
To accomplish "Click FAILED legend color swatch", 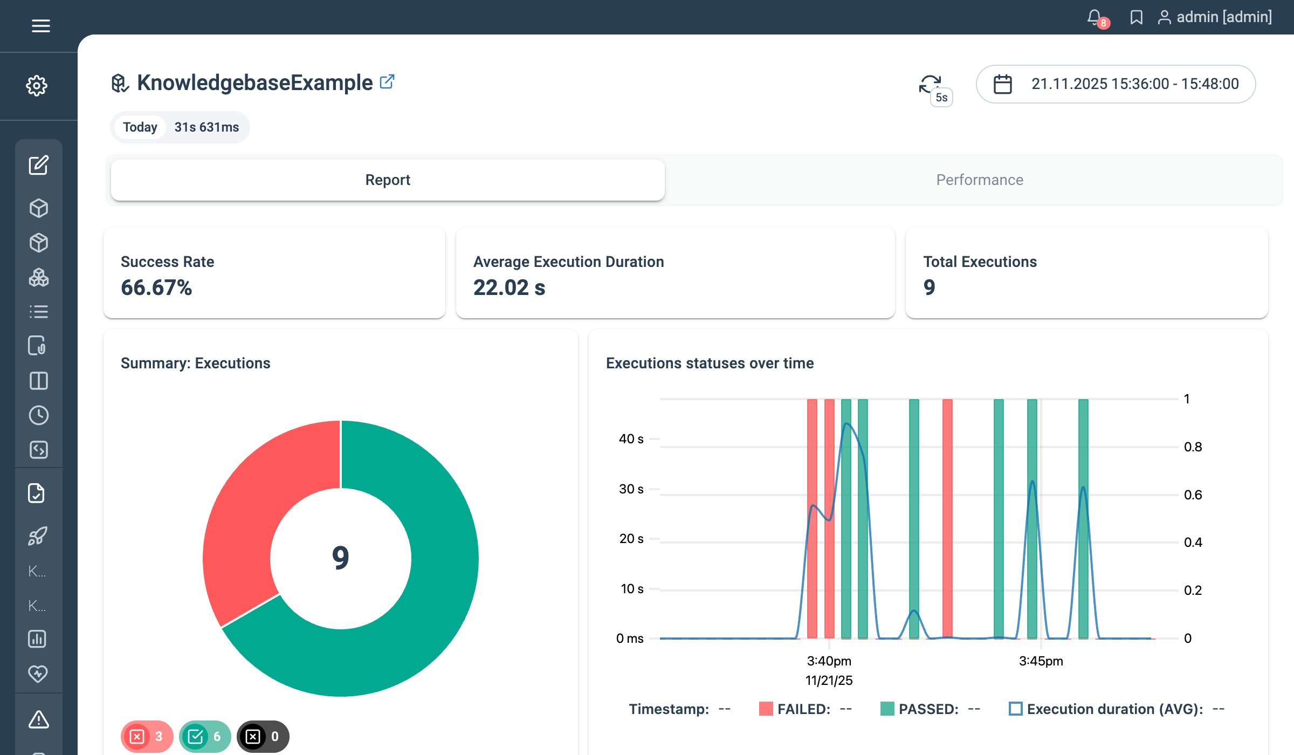I will click(766, 709).
